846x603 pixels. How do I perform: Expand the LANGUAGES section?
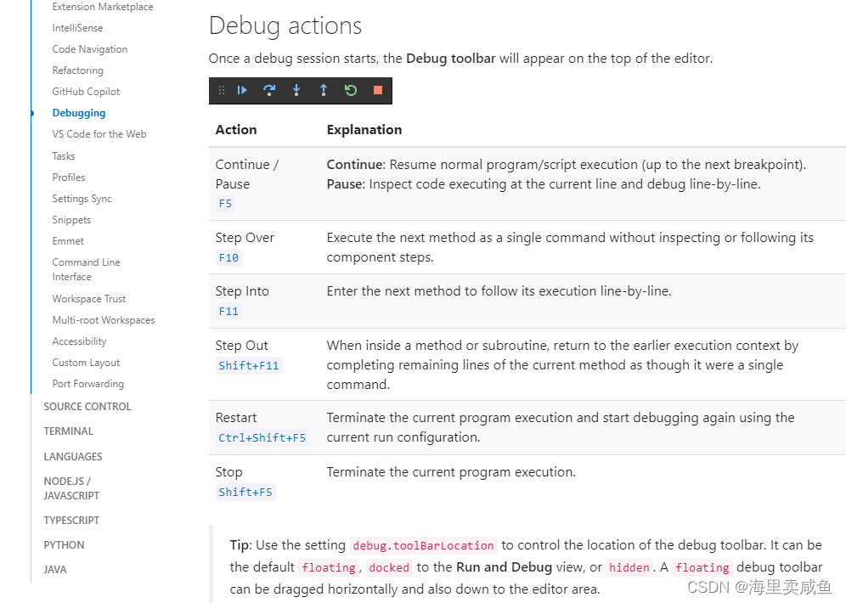(x=72, y=456)
